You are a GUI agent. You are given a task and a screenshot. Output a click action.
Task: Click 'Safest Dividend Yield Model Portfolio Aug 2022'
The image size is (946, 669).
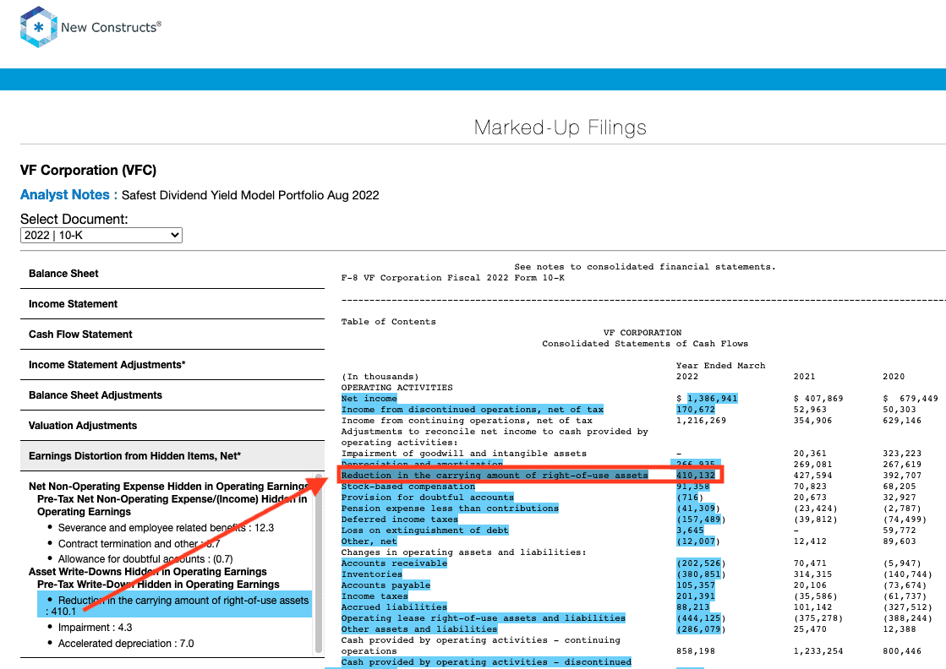250,195
